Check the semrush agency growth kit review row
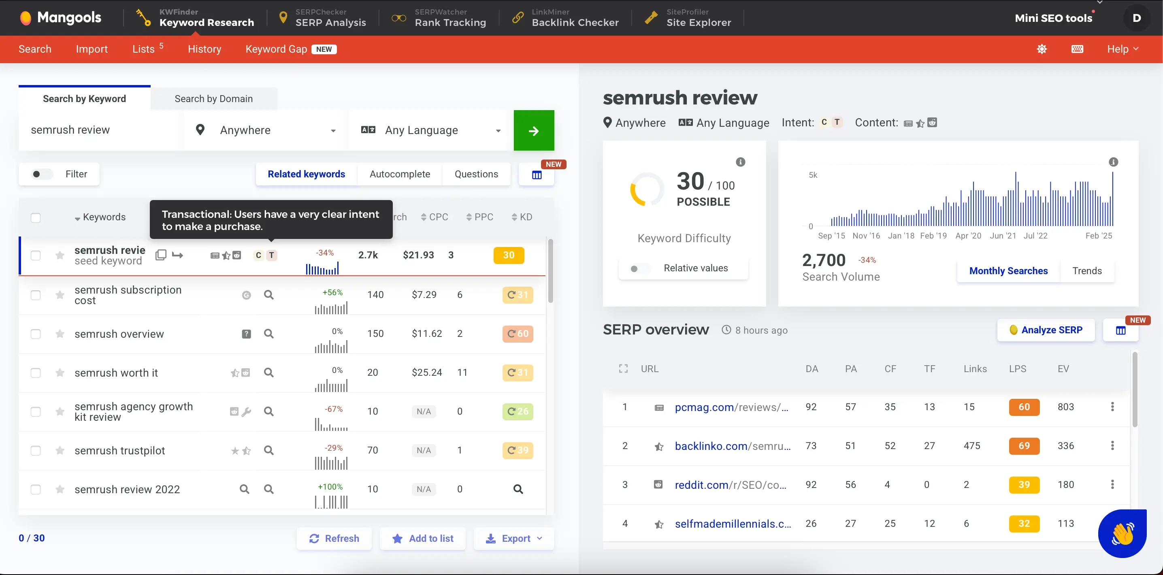 point(36,412)
